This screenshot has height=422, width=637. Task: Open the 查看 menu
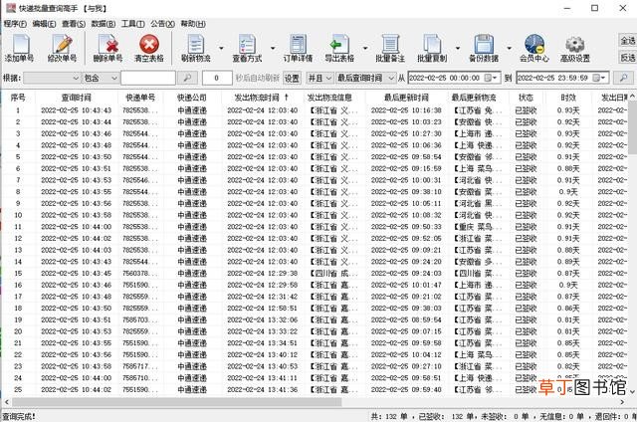click(x=74, y=24)
